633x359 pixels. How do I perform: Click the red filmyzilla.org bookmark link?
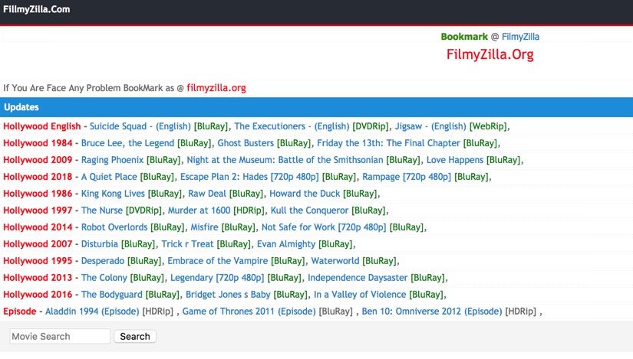tap(216, 88)
